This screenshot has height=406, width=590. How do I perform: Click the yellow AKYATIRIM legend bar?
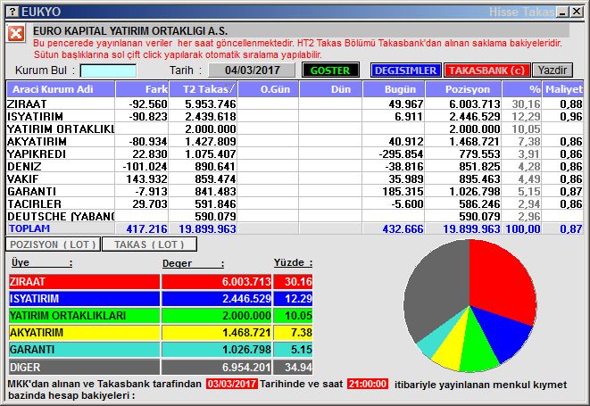(x=84, y=333)
